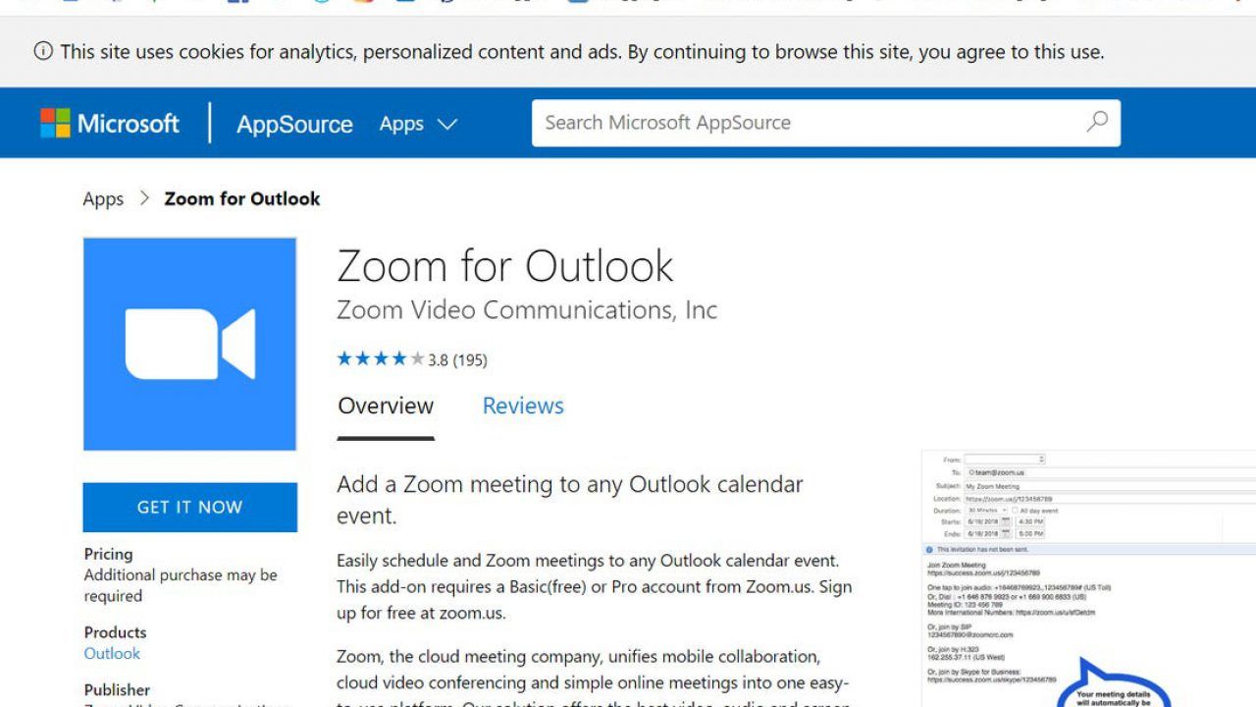Click the Zoom camera app icon
This screenshot has width=1256, height=707.
pyautogui.click(x=189, y=344)
